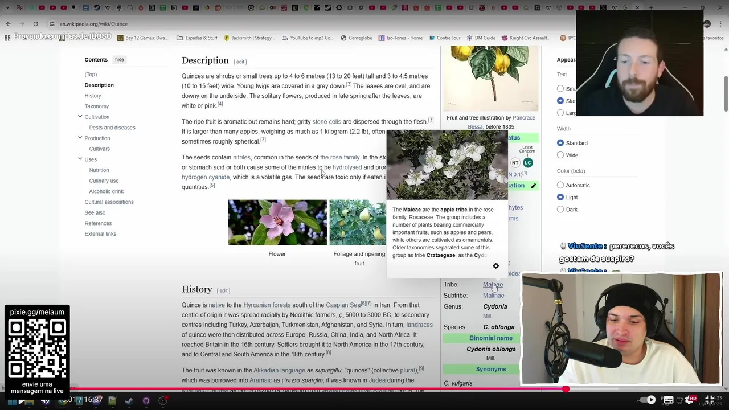Image resolution: width=729 pixels, height=410 pixels.
Task: Click the LC Least Concern status circle
Action: coord(527,163)
